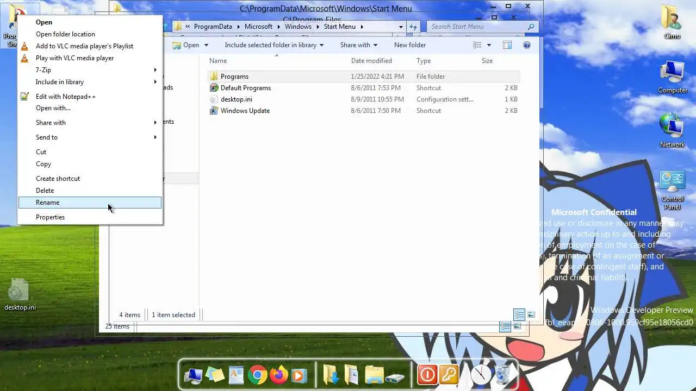Click the Windows breadcrumb in address bar
The height and width of the screenshot is (391, 696).
pyautogui.click(x=298, y=27)
